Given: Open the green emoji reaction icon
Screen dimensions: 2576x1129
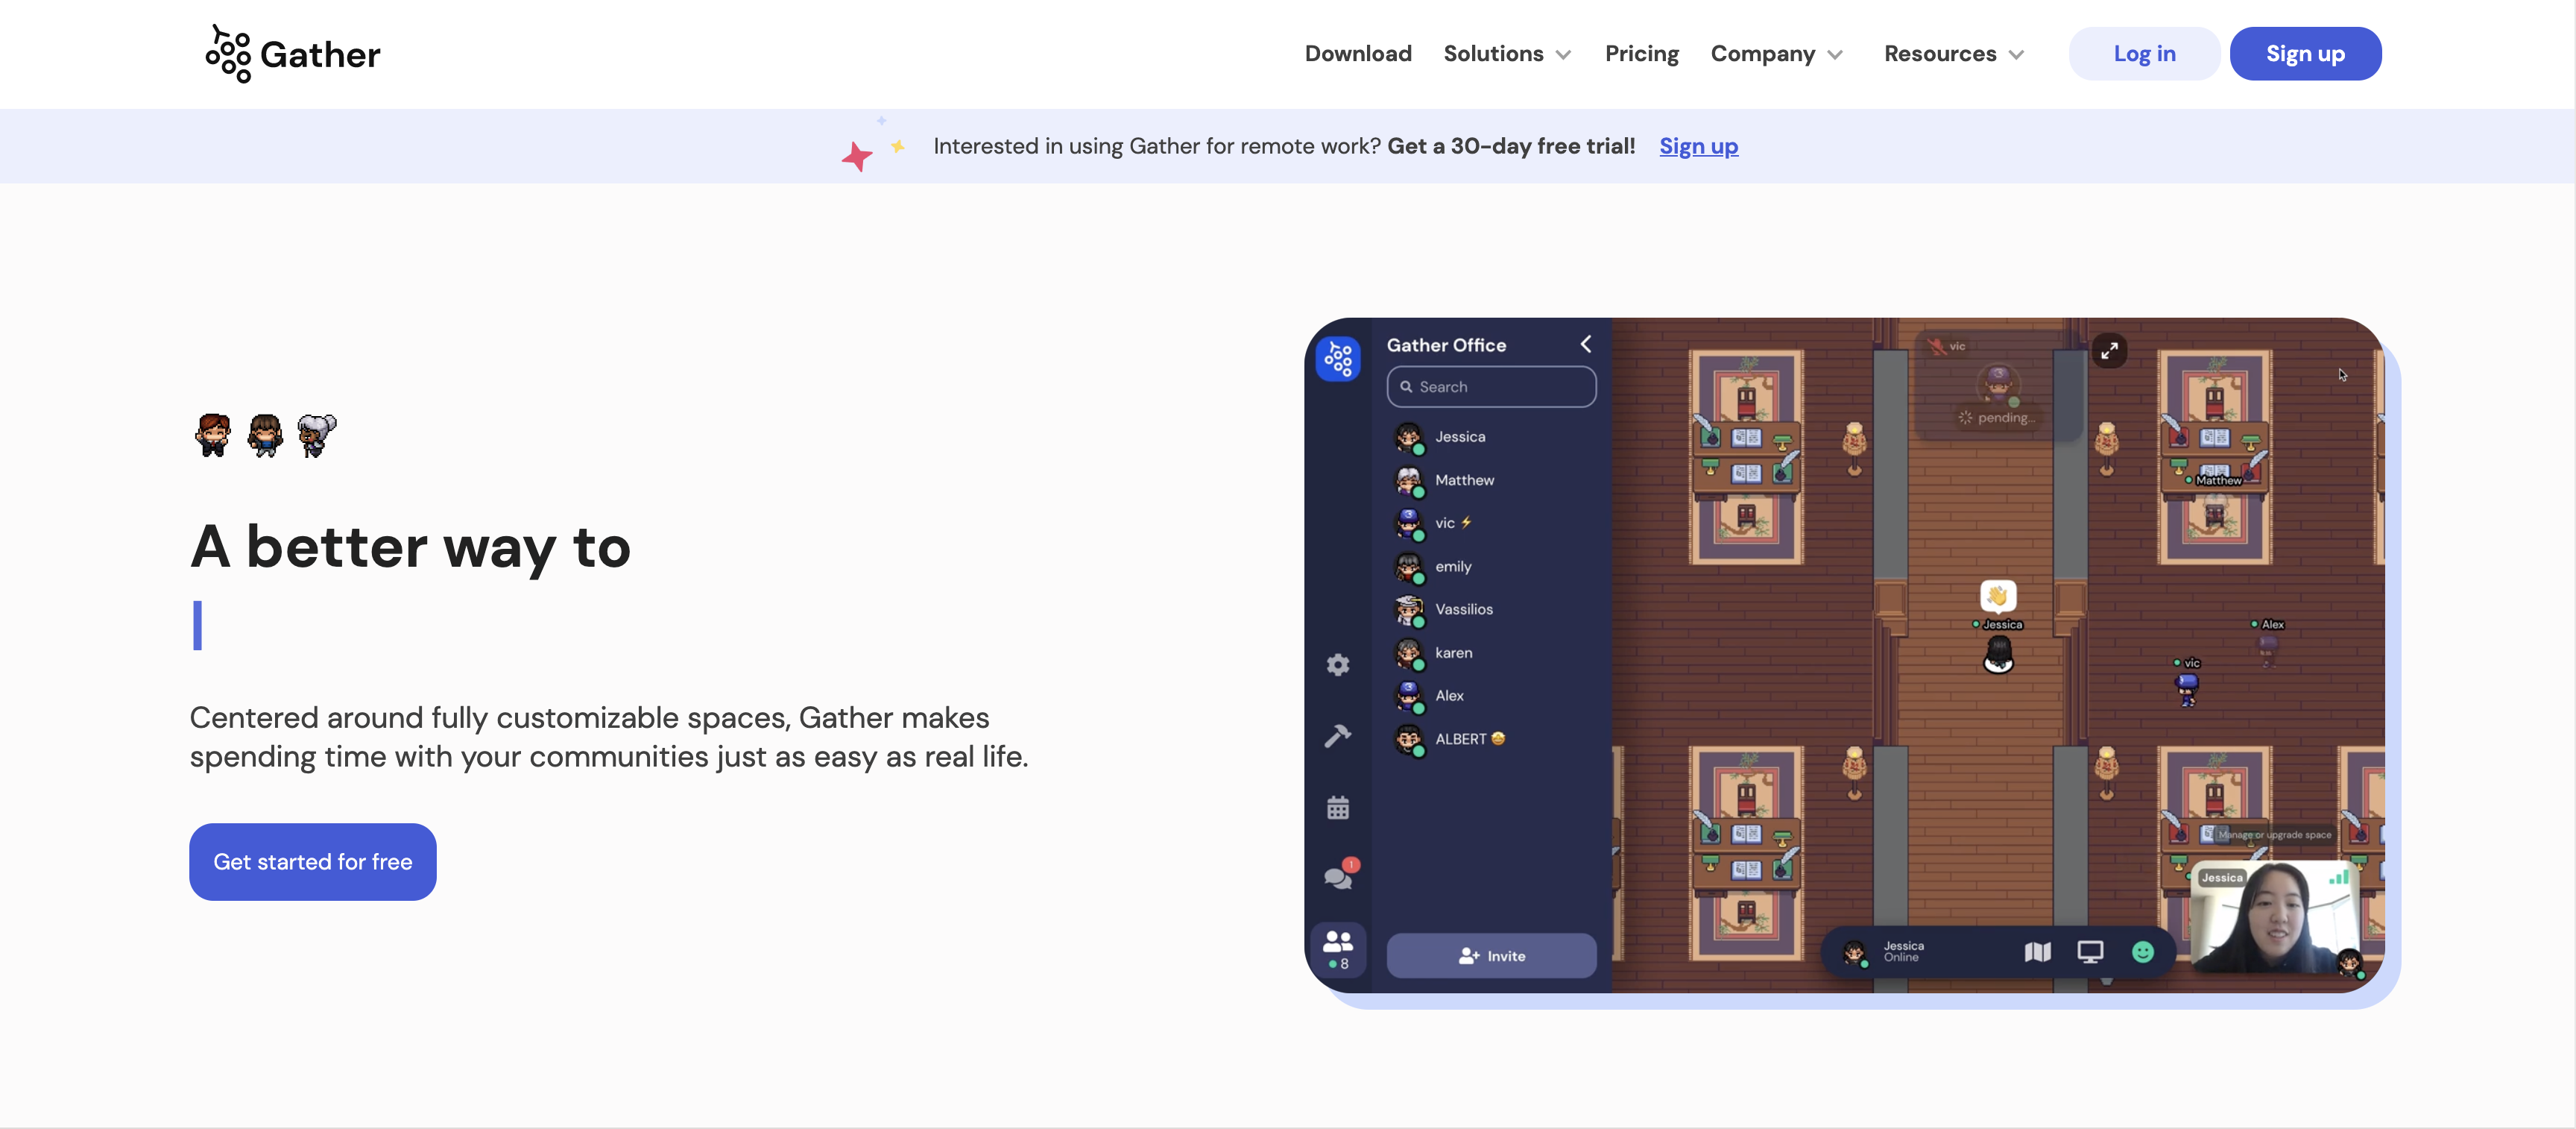Looking at the screenshot, I should (2142, 952).
